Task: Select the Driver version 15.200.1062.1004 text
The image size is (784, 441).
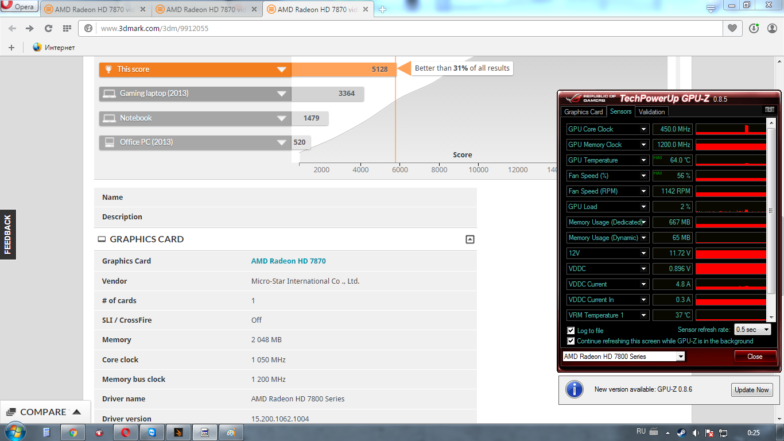Action: pos(280,419)
